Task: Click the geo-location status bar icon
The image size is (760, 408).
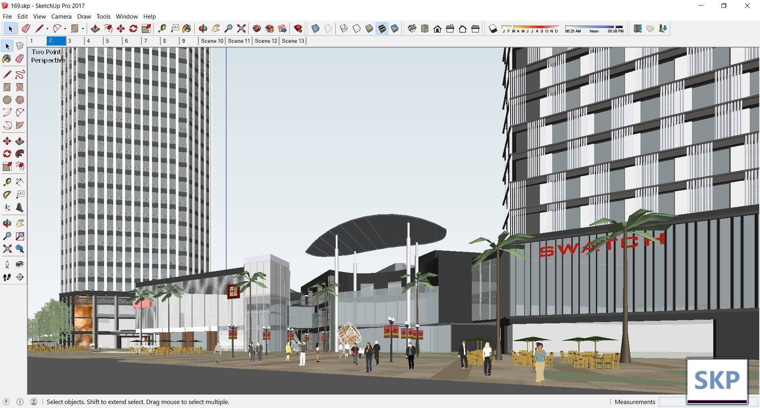Action: (x=6, y=402)
